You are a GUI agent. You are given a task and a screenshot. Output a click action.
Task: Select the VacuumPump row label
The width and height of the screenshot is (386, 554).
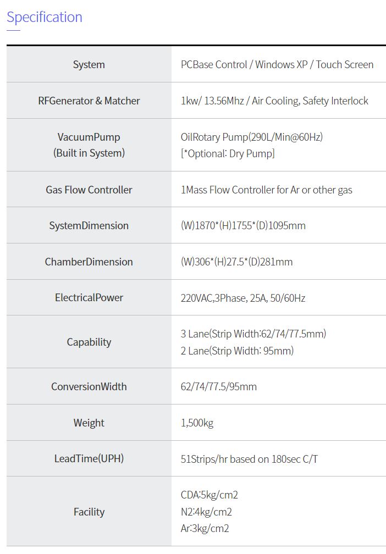click(89, 137)
